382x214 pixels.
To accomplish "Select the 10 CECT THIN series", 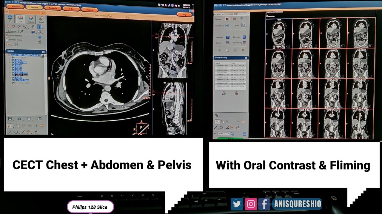I will tap(21, 80).
